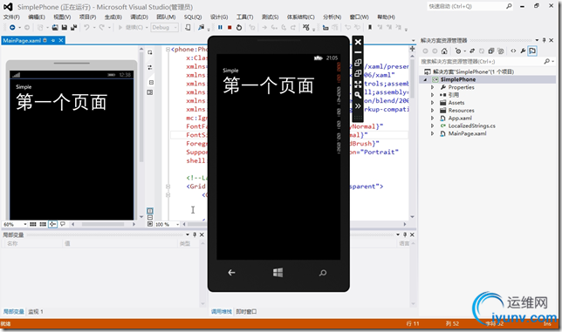Open the 调试(D) menu

click(x=139, y=17)
